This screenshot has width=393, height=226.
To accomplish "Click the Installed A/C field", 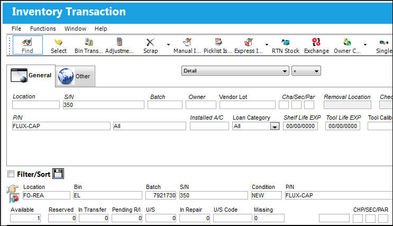I will coord(209,126).
